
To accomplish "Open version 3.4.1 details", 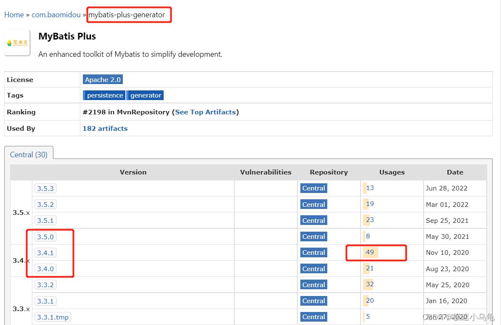I will click(45, 252).
